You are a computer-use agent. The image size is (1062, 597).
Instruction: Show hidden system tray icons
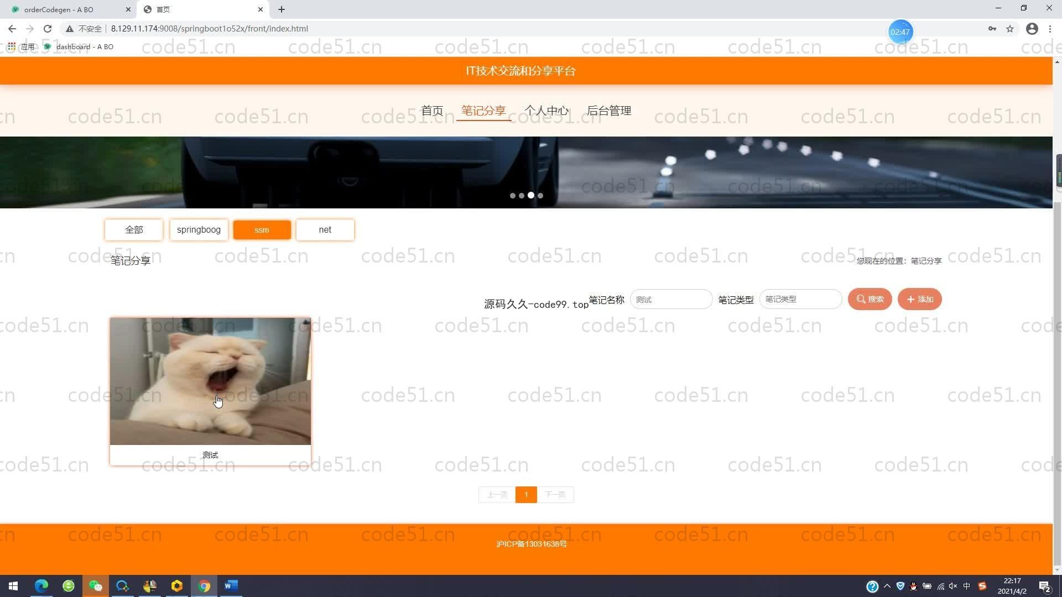(x=887, y=586)
